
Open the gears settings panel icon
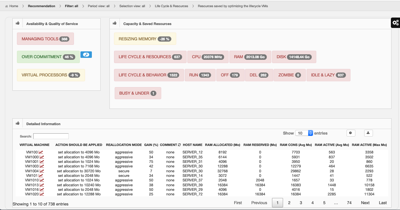[x=395, y=23]
